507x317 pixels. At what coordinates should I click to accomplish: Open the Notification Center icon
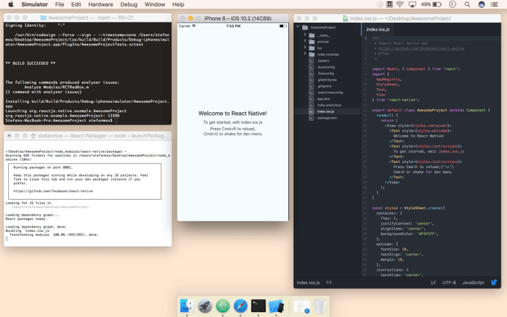(494, 4)
